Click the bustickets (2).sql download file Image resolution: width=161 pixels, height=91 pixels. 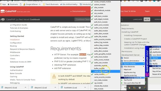click(x=70, y=88)
